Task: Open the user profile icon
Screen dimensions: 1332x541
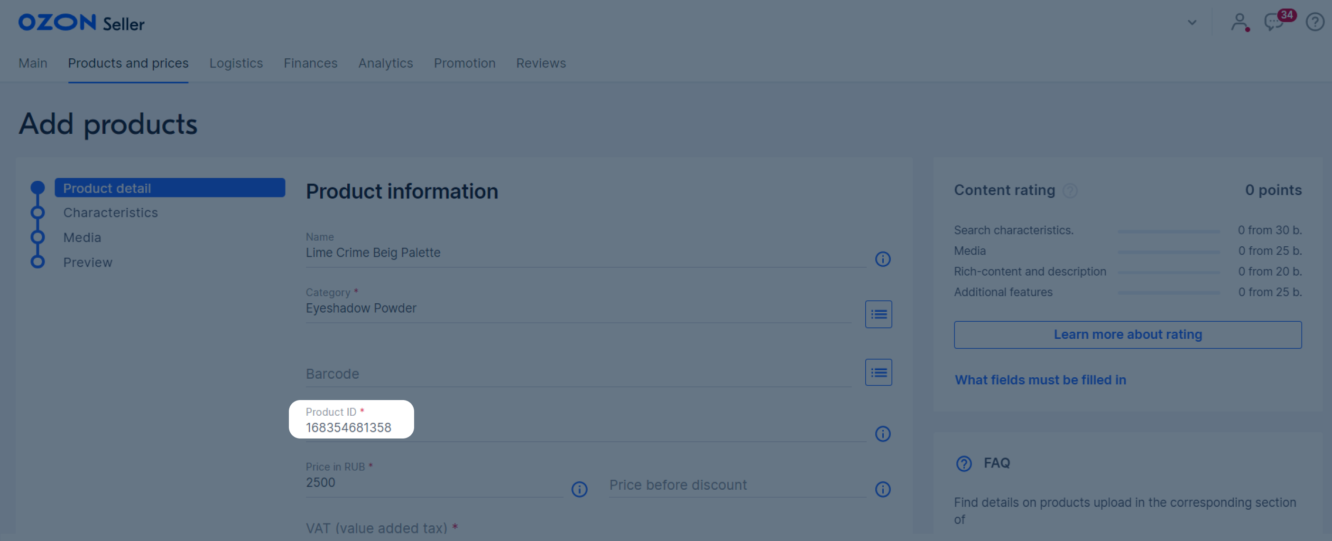Action: (1239, 22)
